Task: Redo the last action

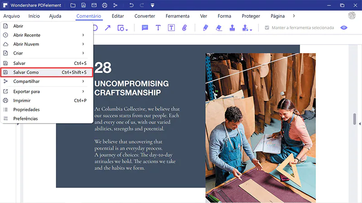Action: pyautogui.click(x=142, y=5)
